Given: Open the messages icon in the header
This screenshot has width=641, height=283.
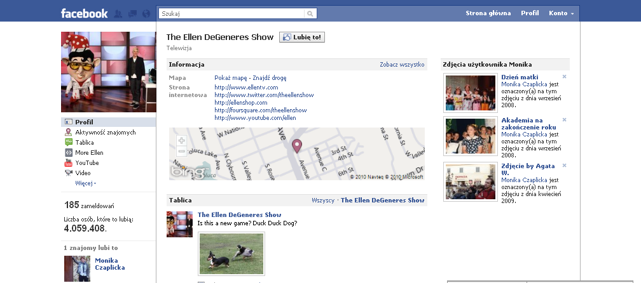Looking at the screenshot, I should 132,13.
